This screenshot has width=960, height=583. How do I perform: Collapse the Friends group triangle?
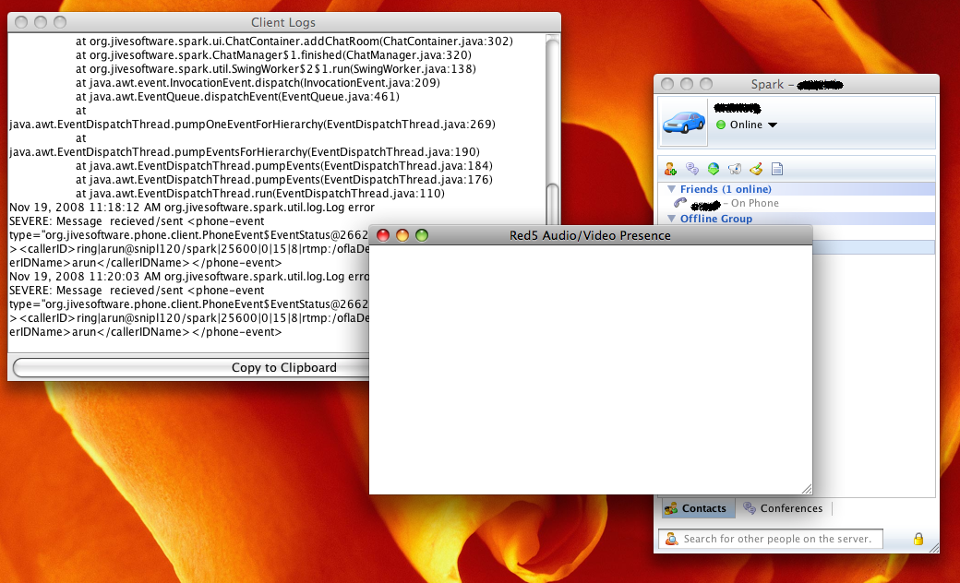671,189
